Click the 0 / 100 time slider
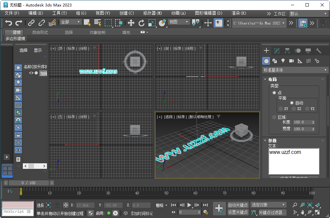 click(28, 183)
